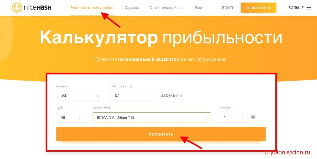Click the nicehash wordmark text
317x159 pixels.
click(38, 8)
